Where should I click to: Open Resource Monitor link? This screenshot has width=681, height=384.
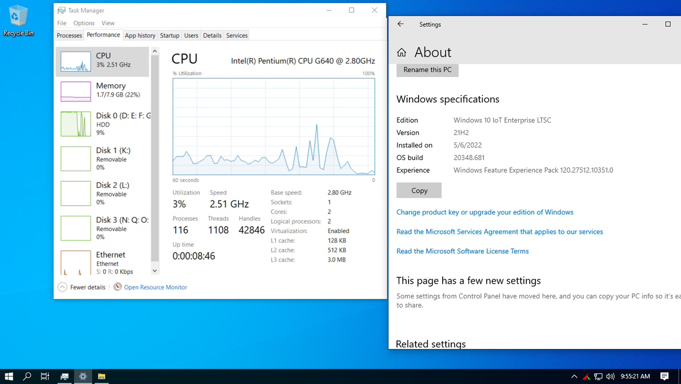click(155, 287)
